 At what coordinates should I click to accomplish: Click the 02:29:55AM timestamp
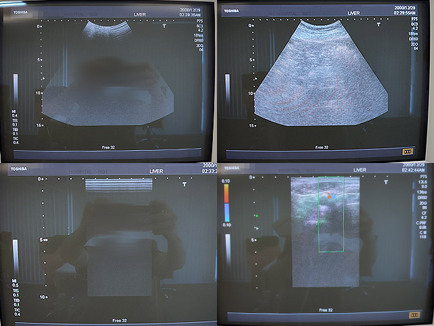click(405, 13)
